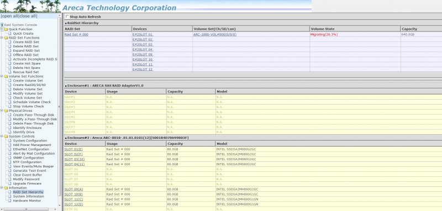Image resolution: width=442 pixels, height=211 pixels.
Task: Open Upgrade Firmware
Action: point(27,183)
